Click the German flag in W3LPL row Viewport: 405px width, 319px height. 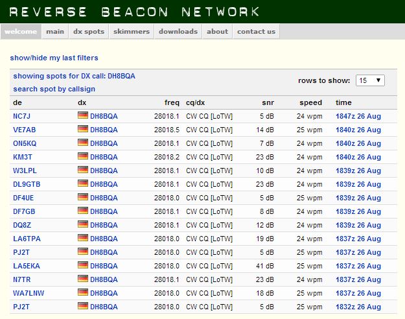(x=83, y=170)
